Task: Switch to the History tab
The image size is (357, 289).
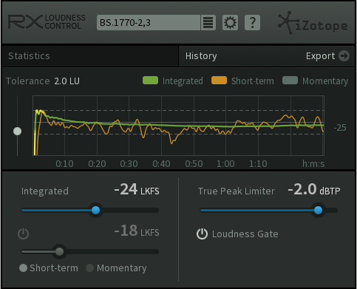Action: [201, 56]
